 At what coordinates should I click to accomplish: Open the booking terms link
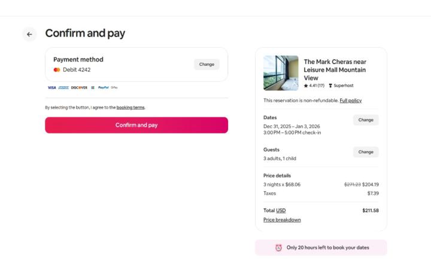(130, 107)
